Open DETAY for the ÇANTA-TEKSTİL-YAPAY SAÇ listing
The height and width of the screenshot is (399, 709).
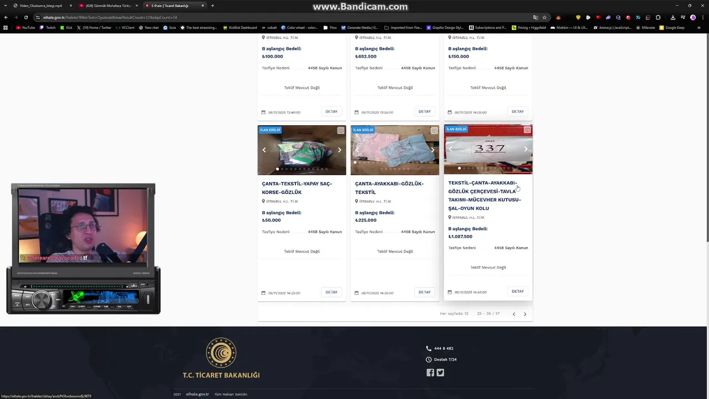(x=331, y=292)
